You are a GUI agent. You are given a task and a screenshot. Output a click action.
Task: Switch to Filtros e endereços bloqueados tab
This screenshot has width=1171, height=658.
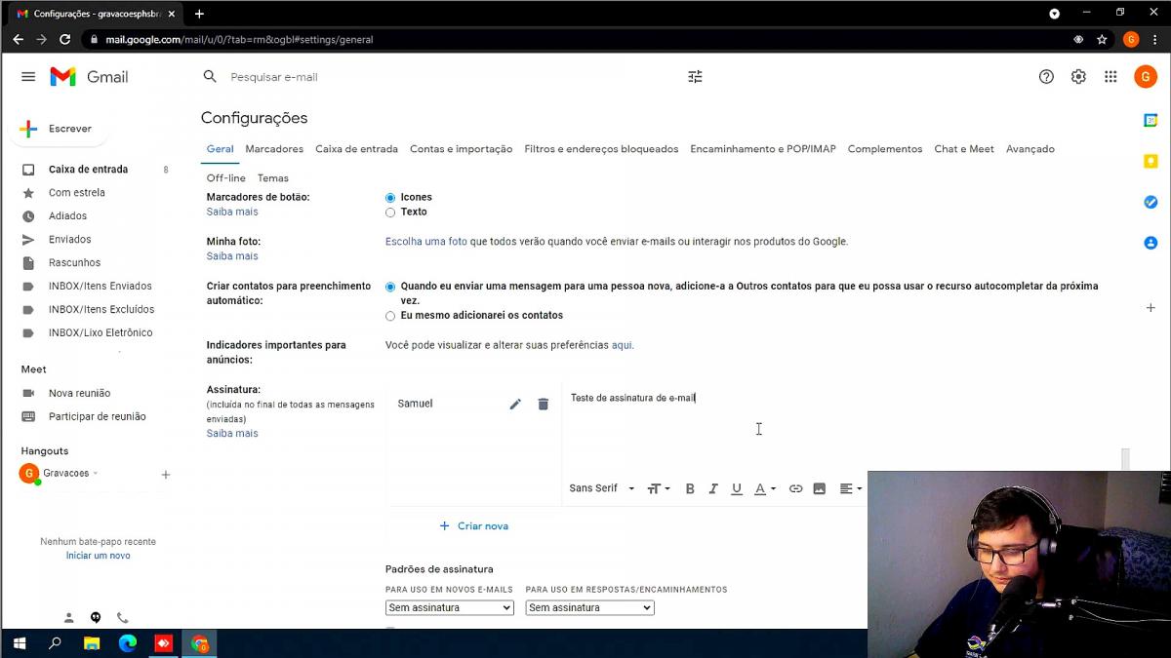pyautogui.click(x=601, y=149)
